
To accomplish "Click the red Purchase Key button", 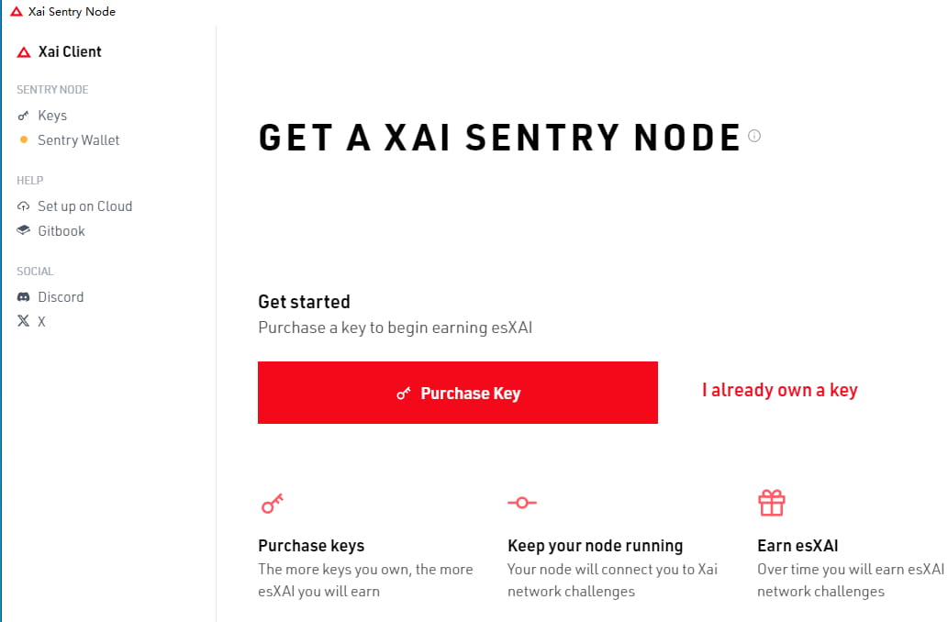I will [x=458, y=393].
